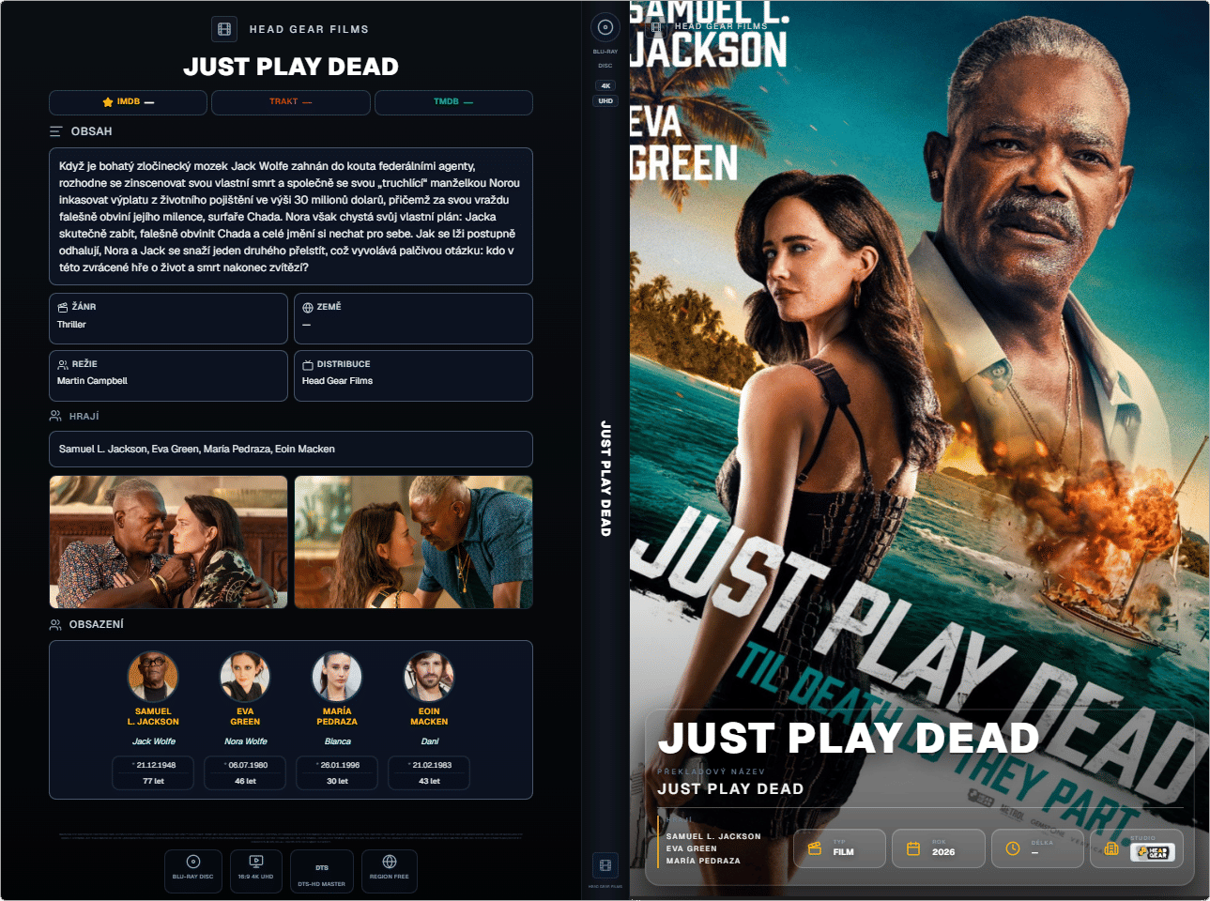Click the globe icon next to ZEMĚ
Image resolution: width=1210 pixels, height=901 pixels.
tap(308, 307)
